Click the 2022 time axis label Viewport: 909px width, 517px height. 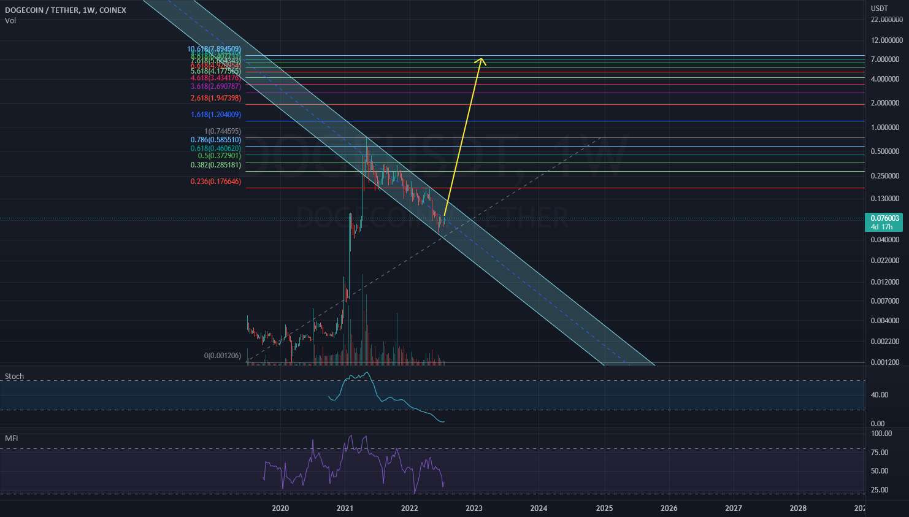click(409, 508)
